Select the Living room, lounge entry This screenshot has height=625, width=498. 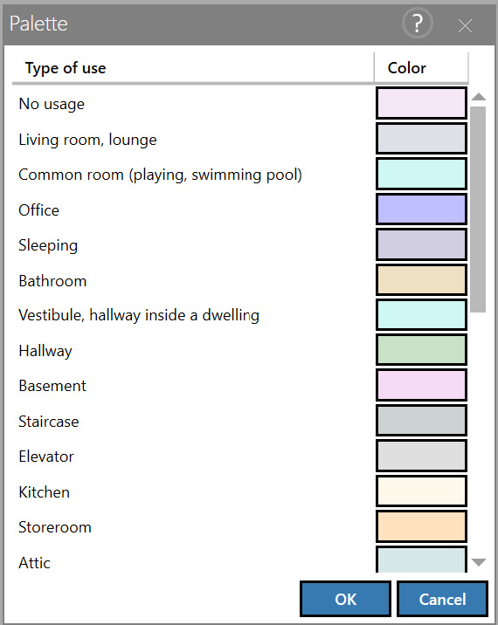[x=87, y=140]
